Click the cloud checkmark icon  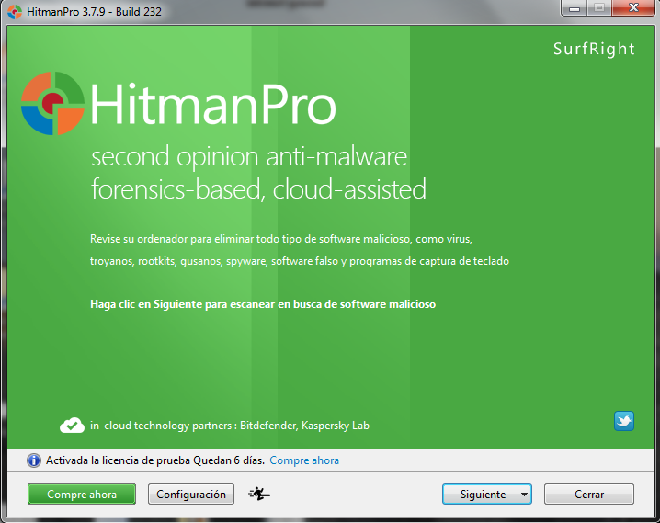coord(72,426)
